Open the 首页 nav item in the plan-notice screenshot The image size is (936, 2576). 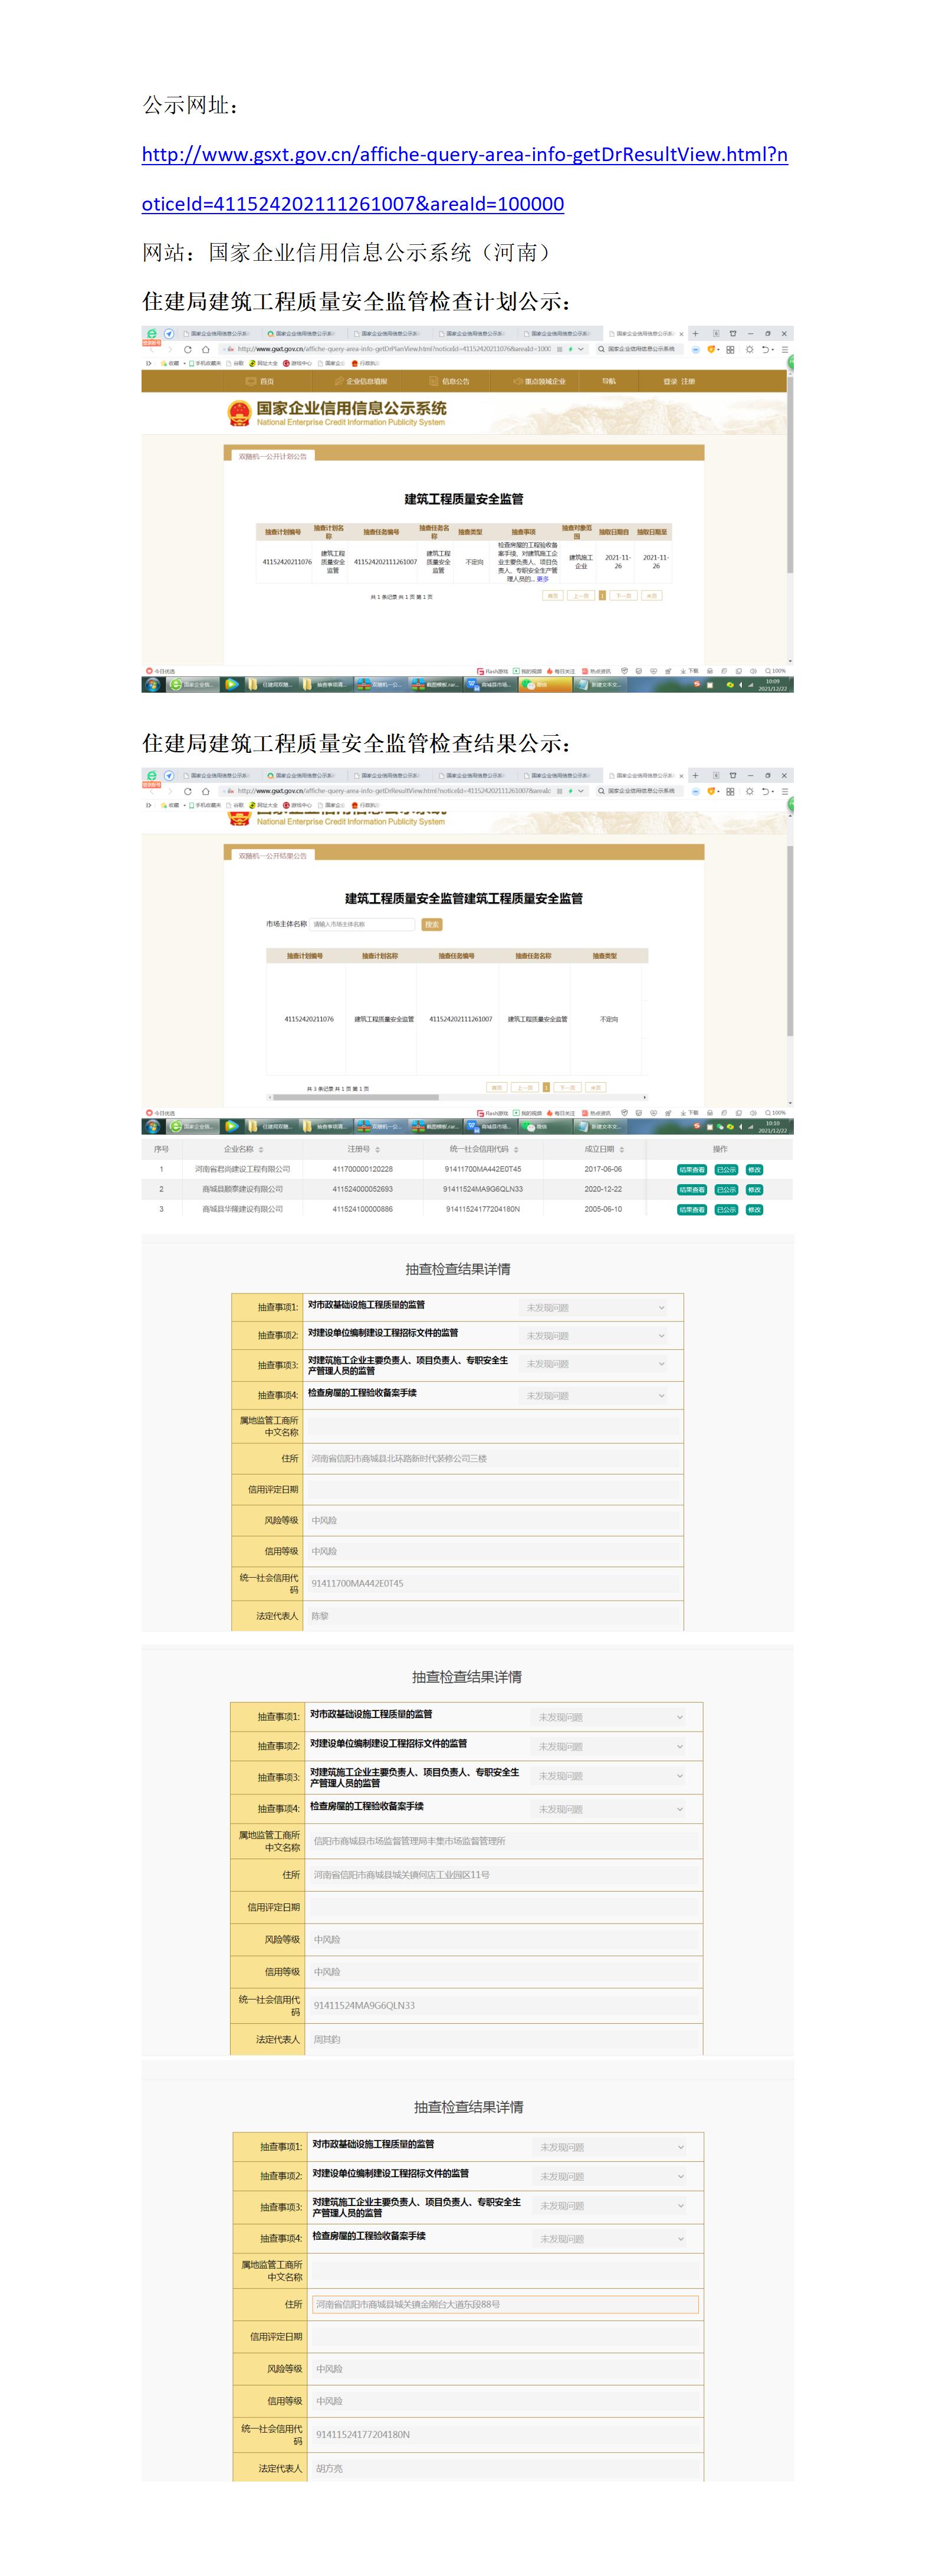coord(261,381)
